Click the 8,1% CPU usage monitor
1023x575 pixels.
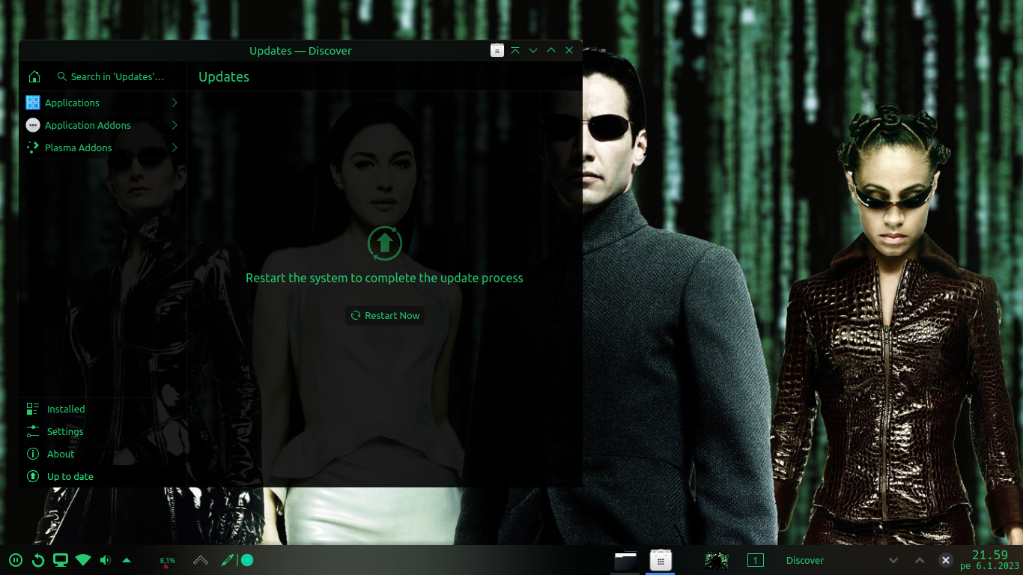click(x=167, y=561)
